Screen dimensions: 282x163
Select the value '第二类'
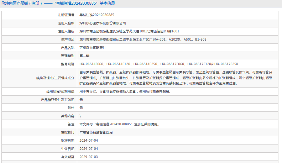click(84, 56)
